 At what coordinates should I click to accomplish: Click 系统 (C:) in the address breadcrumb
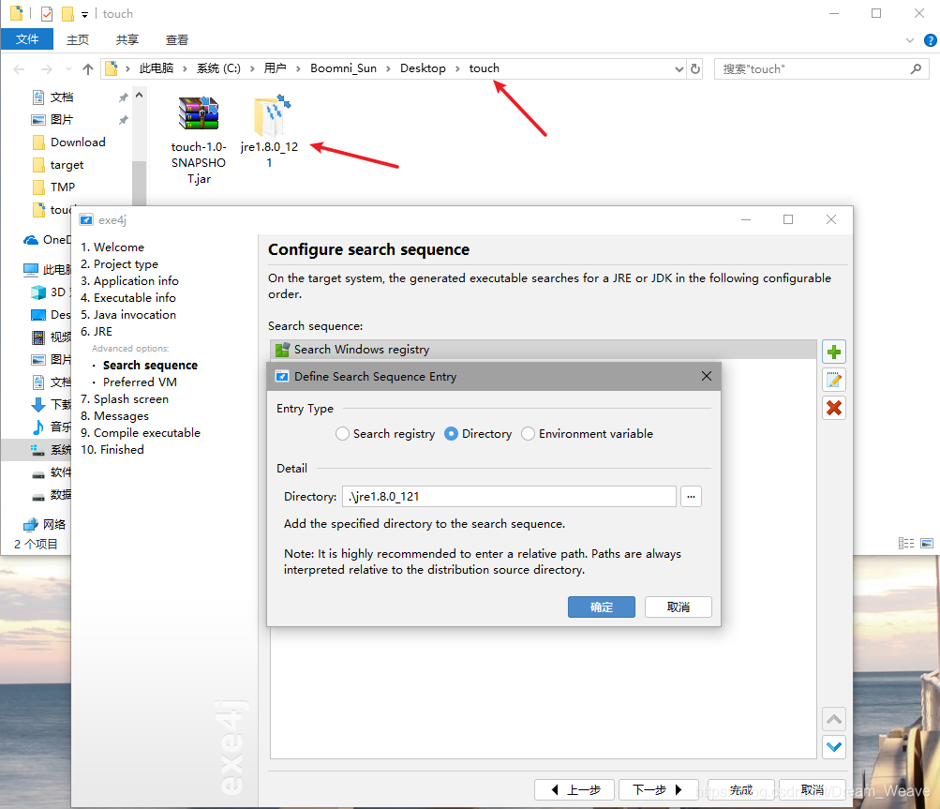tap(218, 68)
